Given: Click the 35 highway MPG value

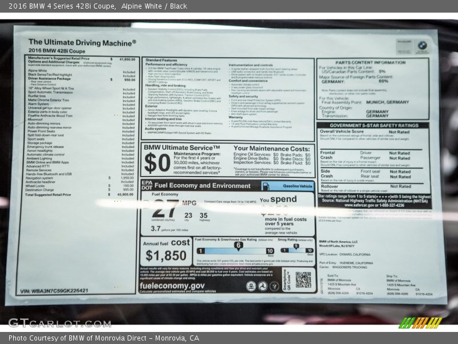Looking at the screenshot, I should 204,216.
